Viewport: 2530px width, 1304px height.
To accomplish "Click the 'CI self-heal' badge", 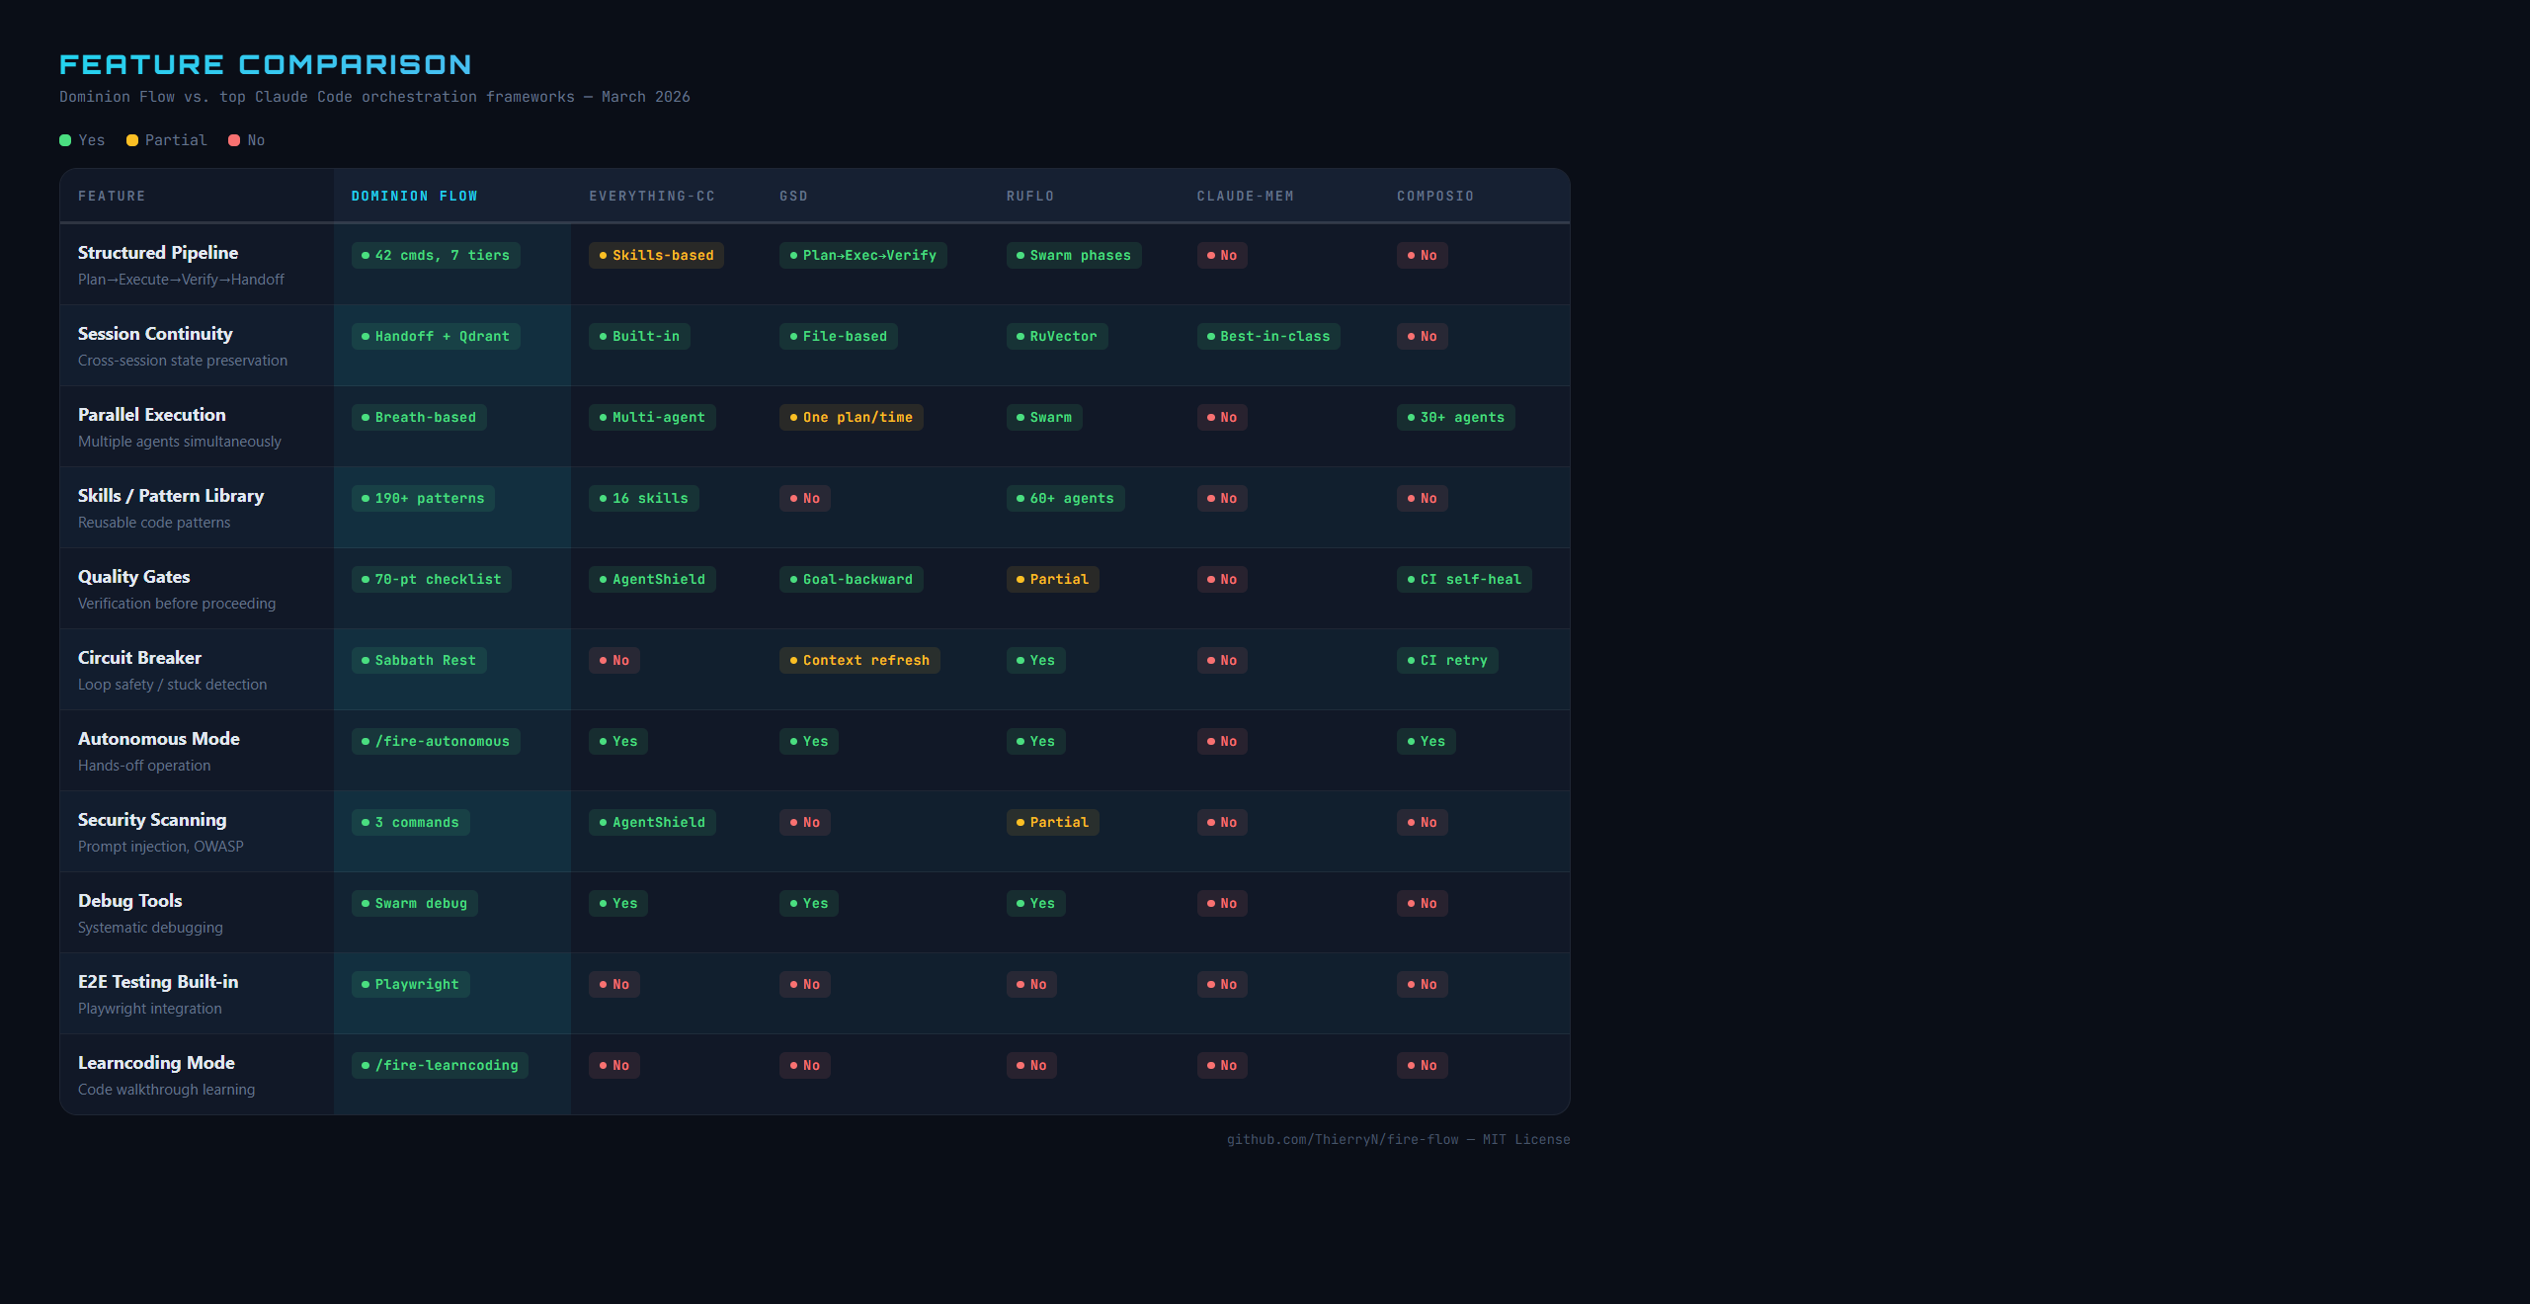I will 1464,580.
